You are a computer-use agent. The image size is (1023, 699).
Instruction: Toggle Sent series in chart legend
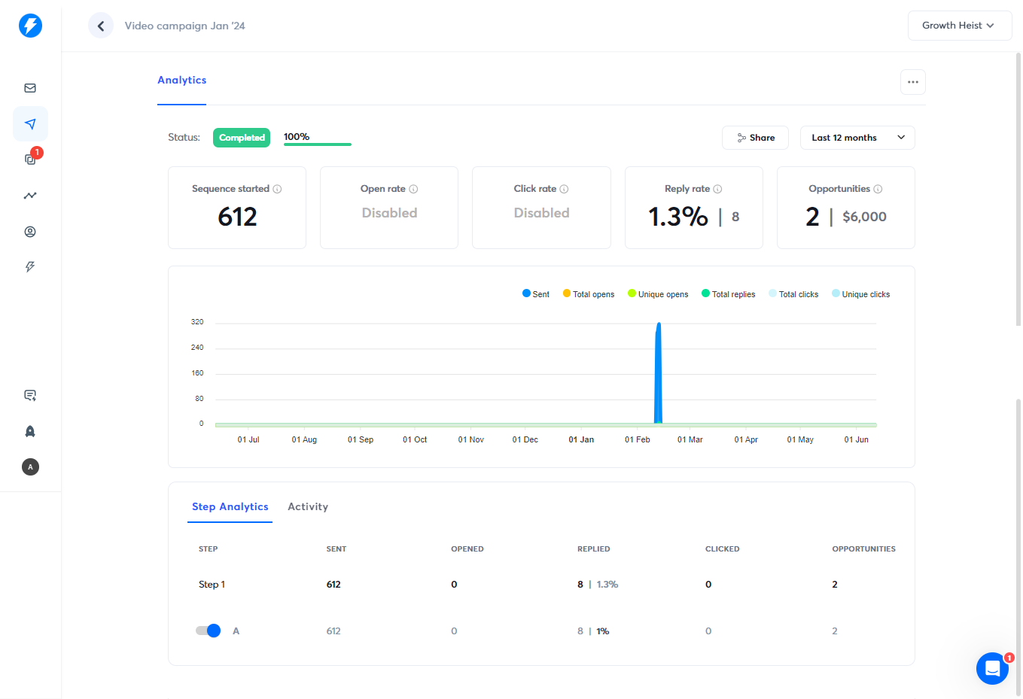pyautogui.click(x=536, y=294)
